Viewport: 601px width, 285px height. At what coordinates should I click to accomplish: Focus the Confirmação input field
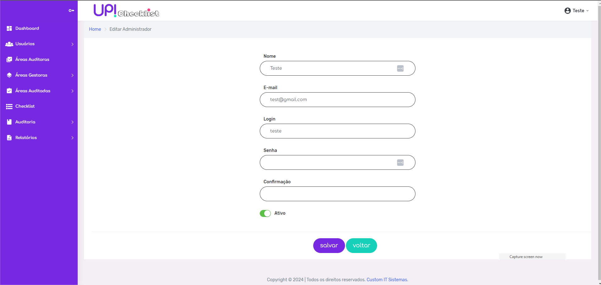point(337,194)
